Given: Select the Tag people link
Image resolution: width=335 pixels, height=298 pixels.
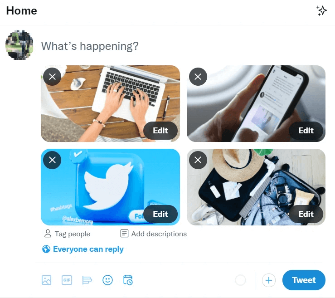Looking at the screenshot, I should click(x=67, y=234).
